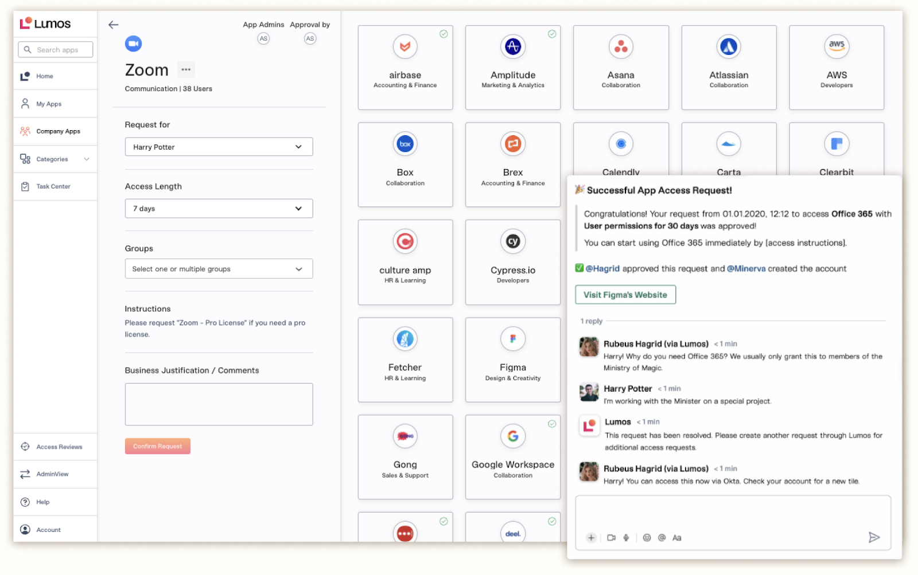Open the Figma app card
Screen dimensions: 918x575
coord(513,360)
